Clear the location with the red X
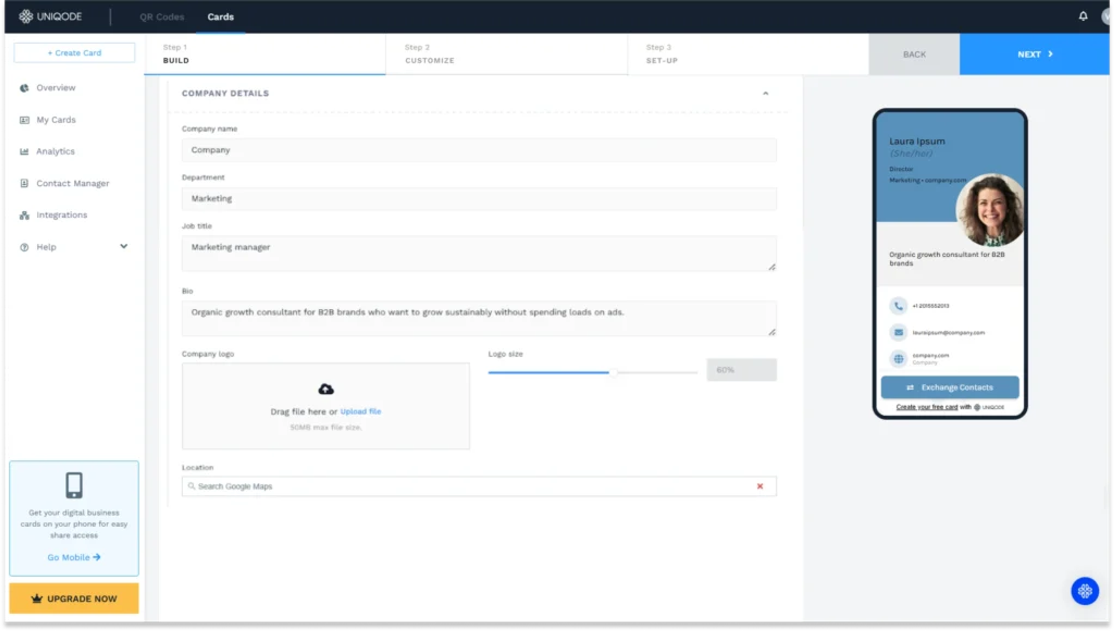The width and height of the screenshot is (1114, 631). click(x=759, y=486)
